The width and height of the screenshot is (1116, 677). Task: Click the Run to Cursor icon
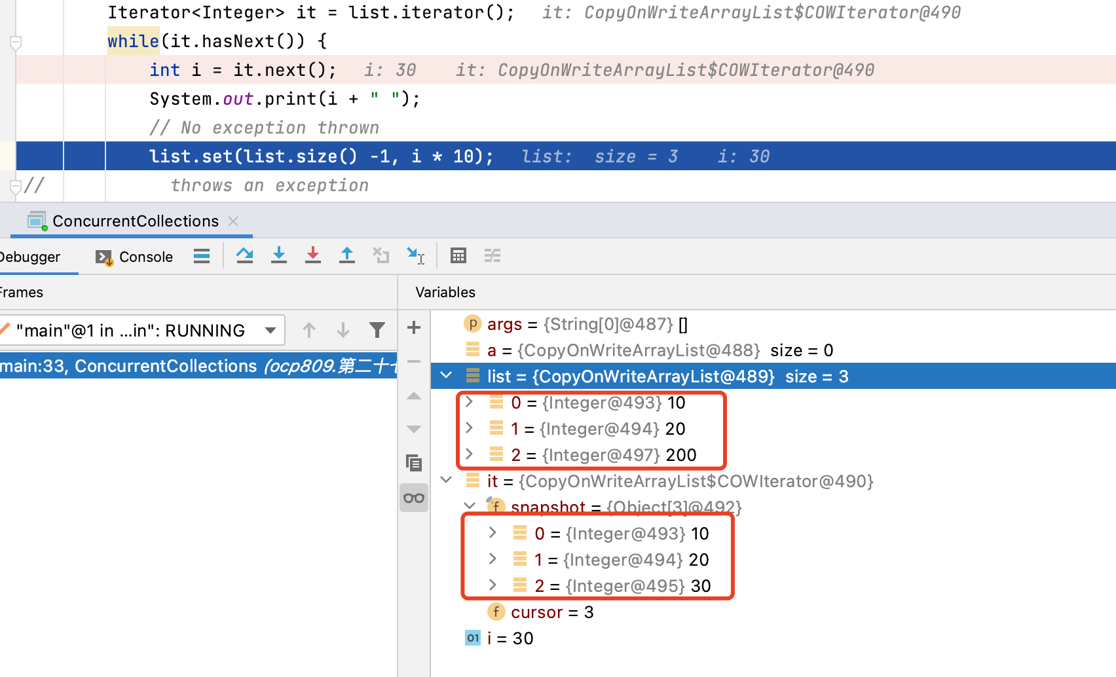pos(415,255)
